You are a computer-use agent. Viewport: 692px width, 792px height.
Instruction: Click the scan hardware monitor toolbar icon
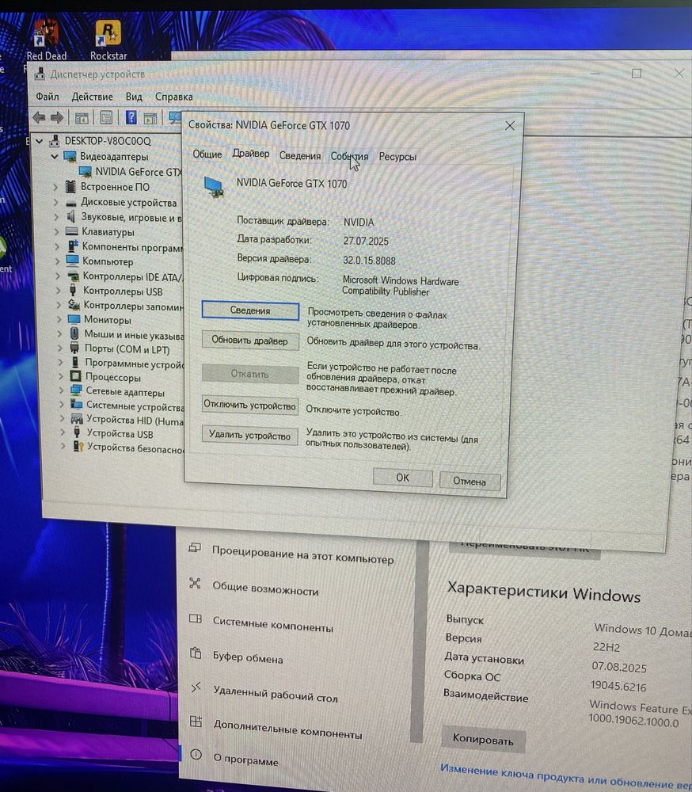pyautogui.click(x=175, y=118)
